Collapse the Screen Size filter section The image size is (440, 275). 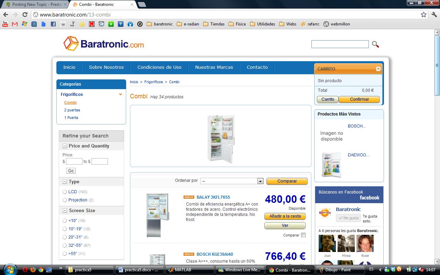tap(65, 211)
